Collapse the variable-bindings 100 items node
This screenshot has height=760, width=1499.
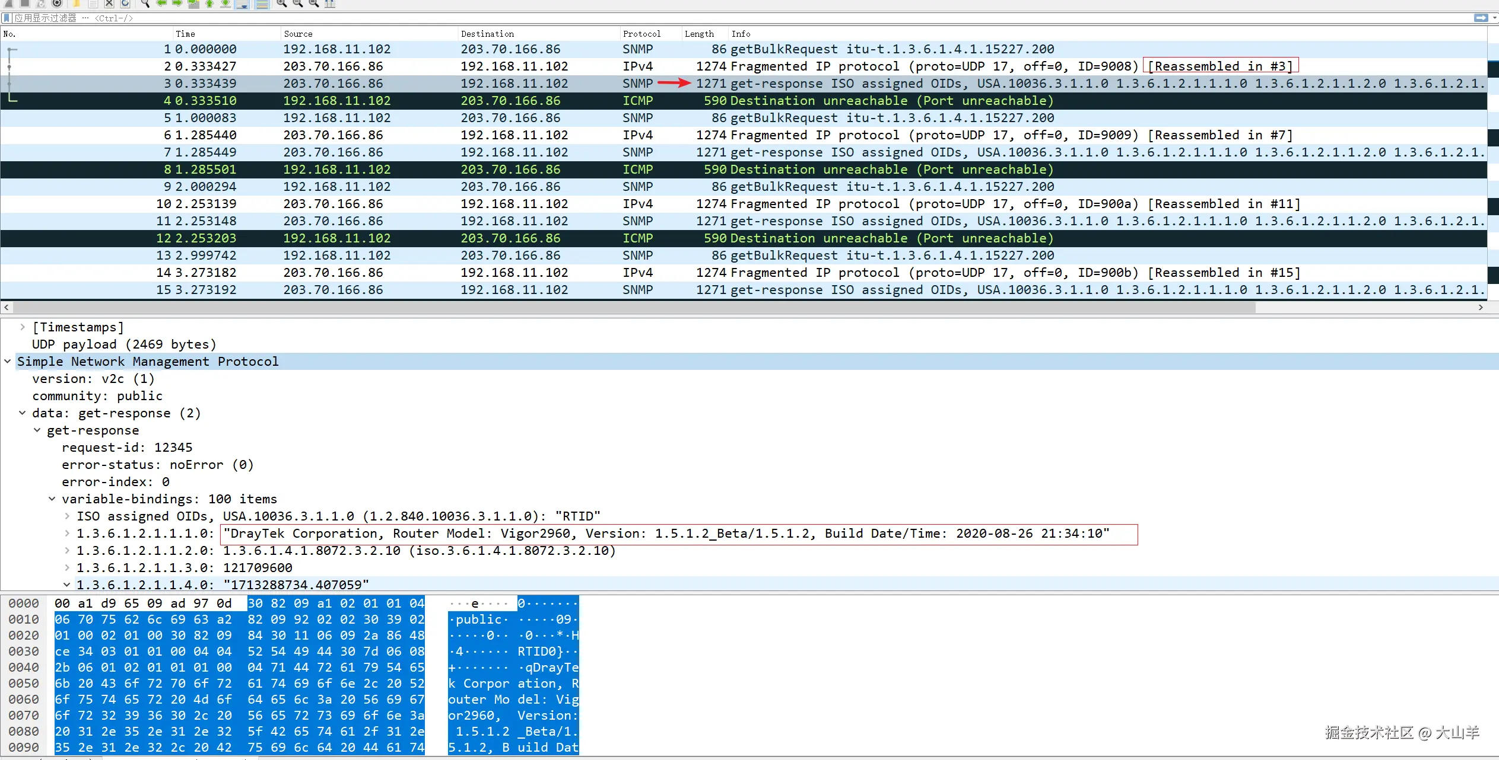coord(52,499)
